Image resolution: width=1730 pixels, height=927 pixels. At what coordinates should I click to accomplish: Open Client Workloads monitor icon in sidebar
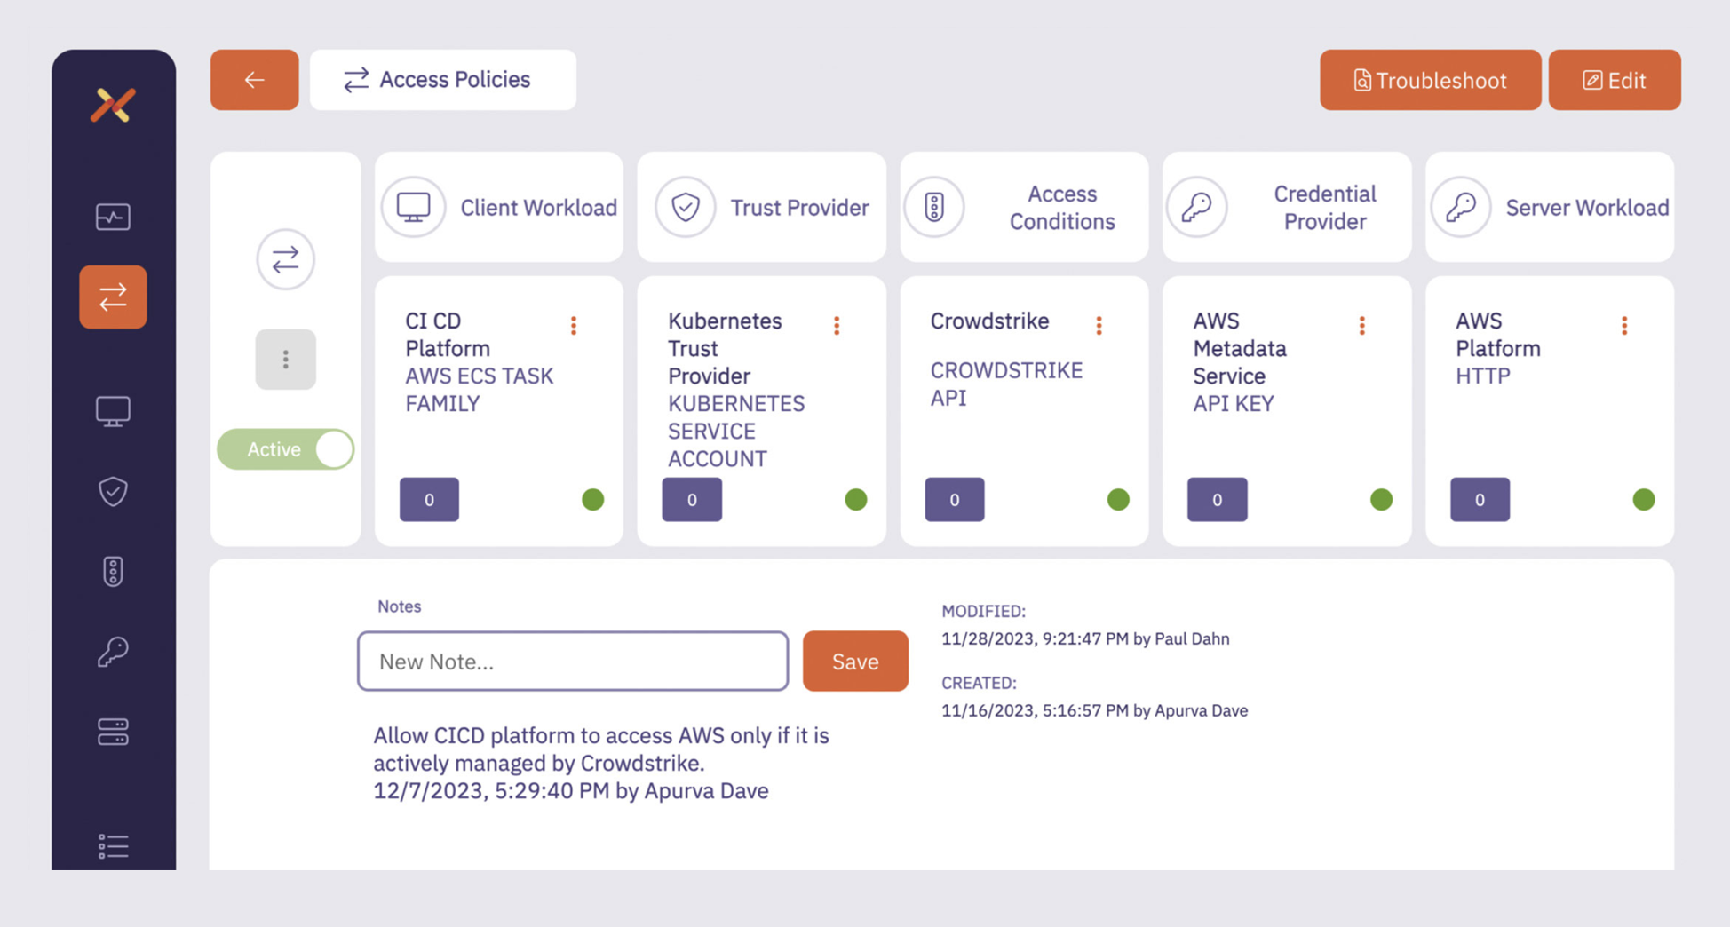113,411
